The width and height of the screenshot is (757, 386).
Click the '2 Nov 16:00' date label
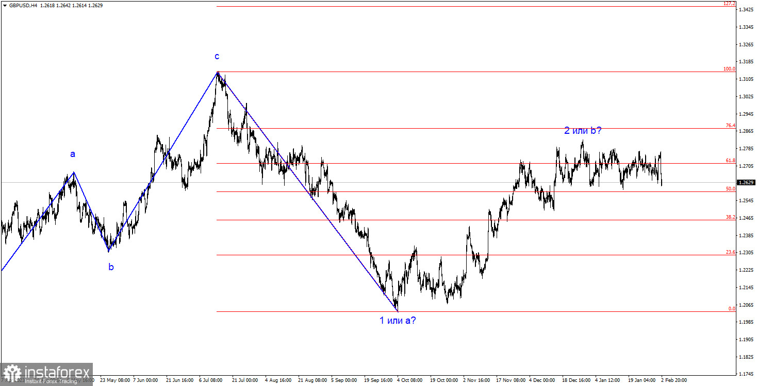[x=478, y=380]
